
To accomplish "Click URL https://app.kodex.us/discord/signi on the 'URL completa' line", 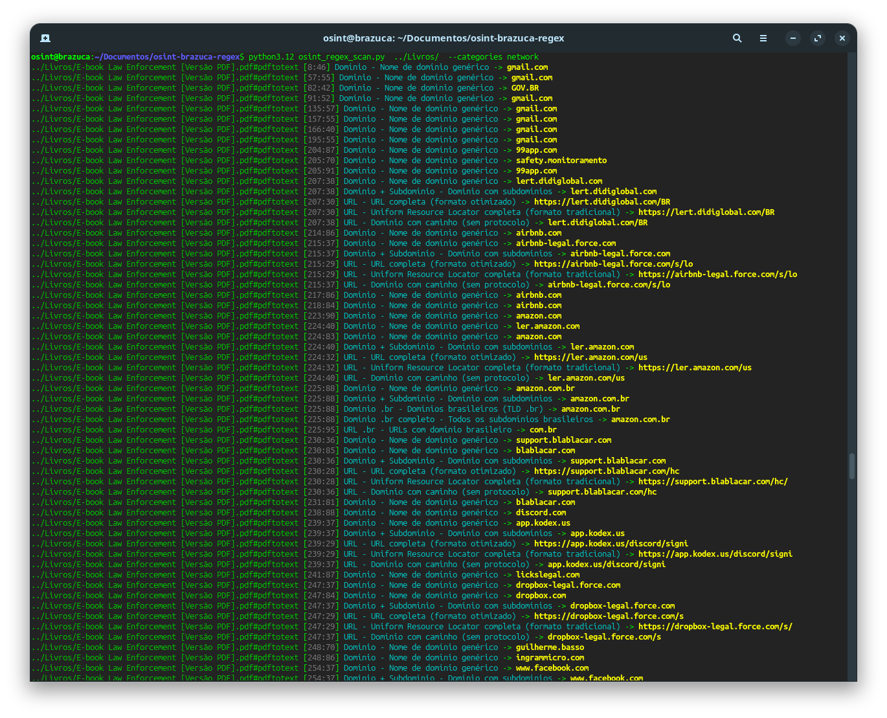I will [x=611, y=544].
